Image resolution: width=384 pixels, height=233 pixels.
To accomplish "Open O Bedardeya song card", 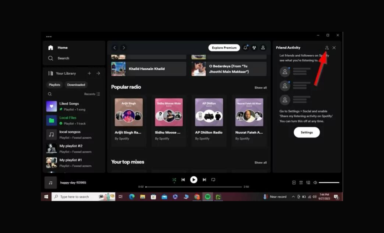I will pos(229,69).
